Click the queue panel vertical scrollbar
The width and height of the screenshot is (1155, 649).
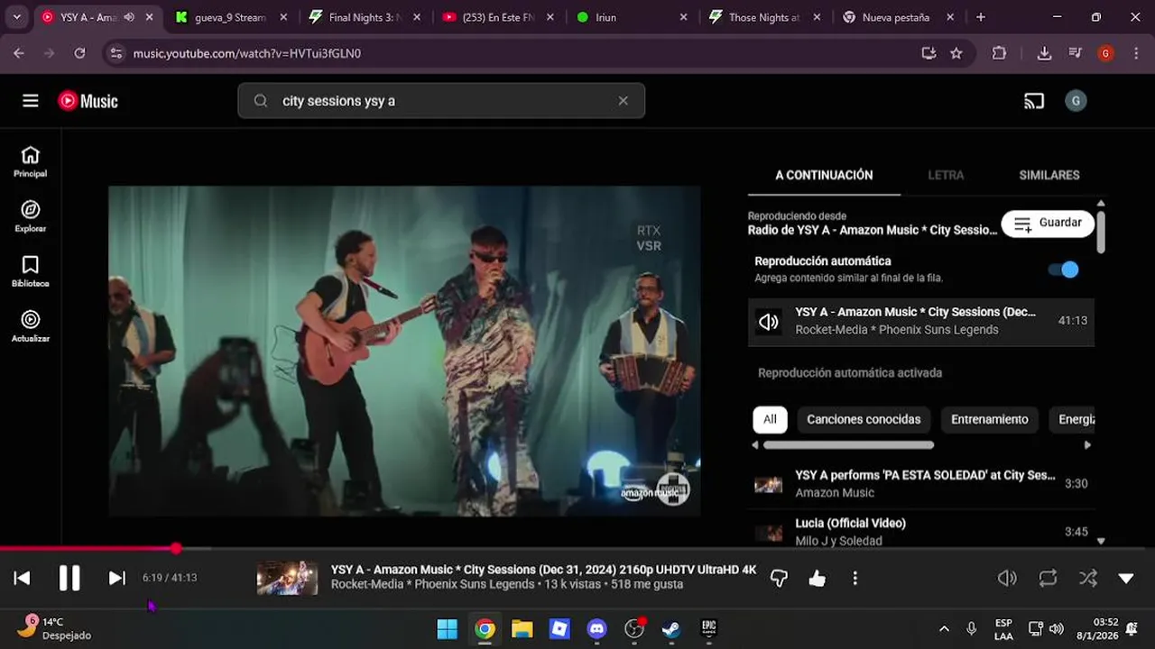(1101, 232)
